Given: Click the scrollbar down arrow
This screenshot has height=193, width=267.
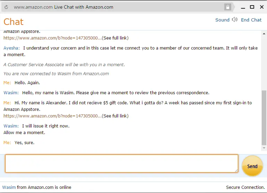Looking at the screenshot, I should [264, 148].
